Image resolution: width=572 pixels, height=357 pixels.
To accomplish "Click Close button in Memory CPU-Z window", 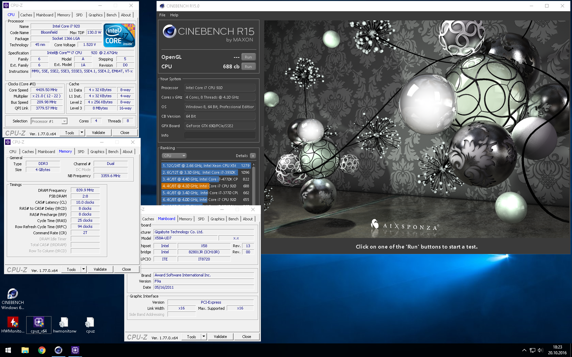I will [x=126, y=269].
